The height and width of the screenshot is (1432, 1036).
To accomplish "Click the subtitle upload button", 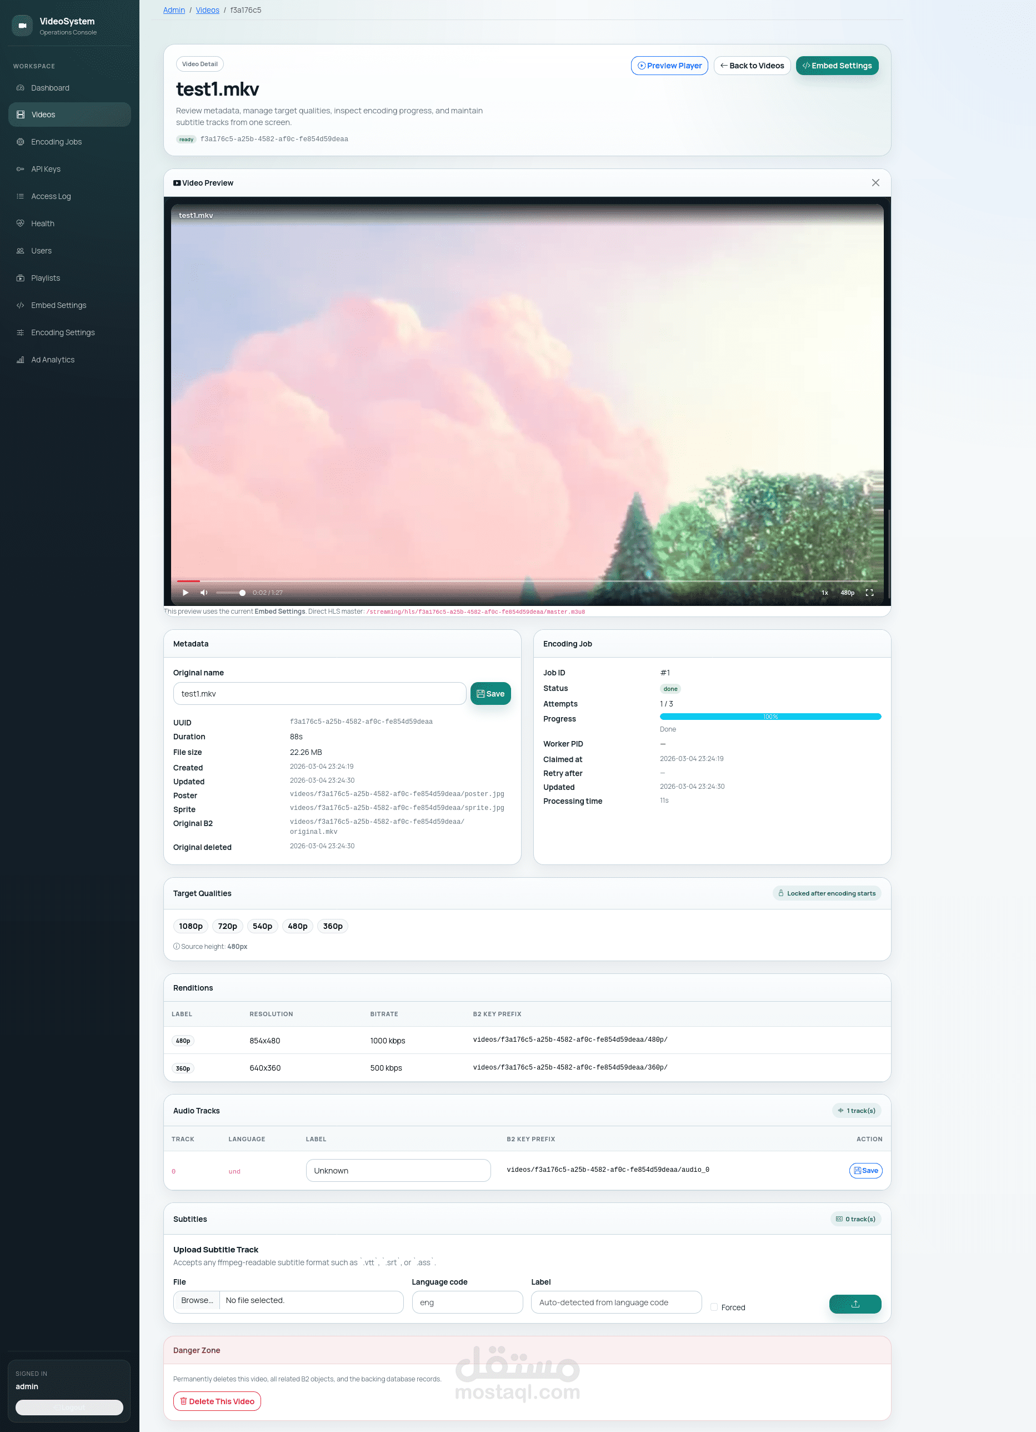I will pyautogui.click(x=855, y=1305).
